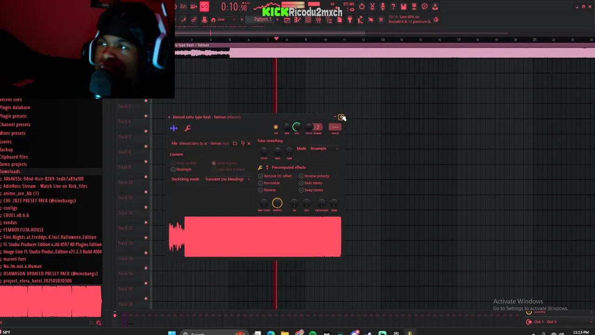Enable Reverse polarity

pos(314,176)
